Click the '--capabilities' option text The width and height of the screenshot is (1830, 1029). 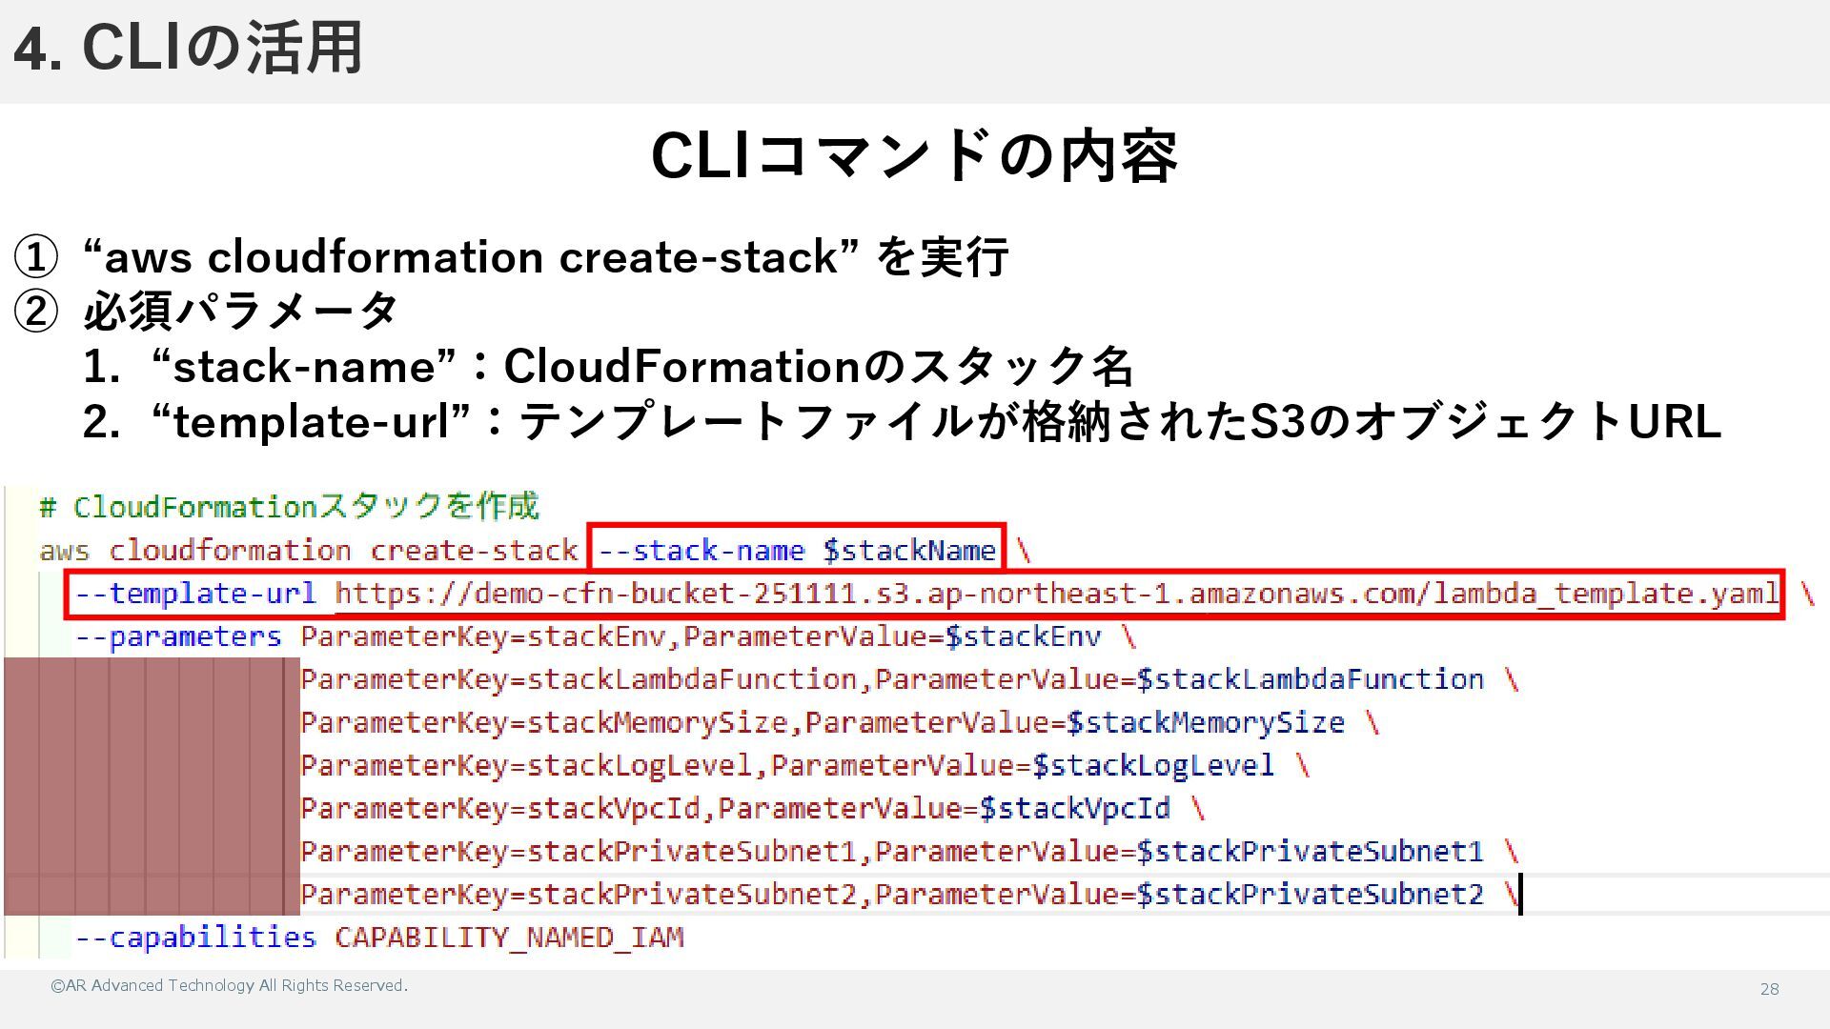tap(195, 938)
